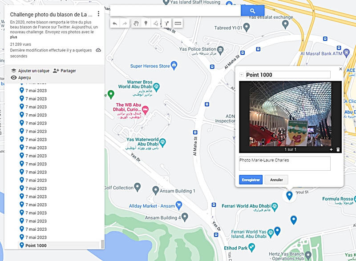Select the draw a line tool

click(x=156, y=23)
